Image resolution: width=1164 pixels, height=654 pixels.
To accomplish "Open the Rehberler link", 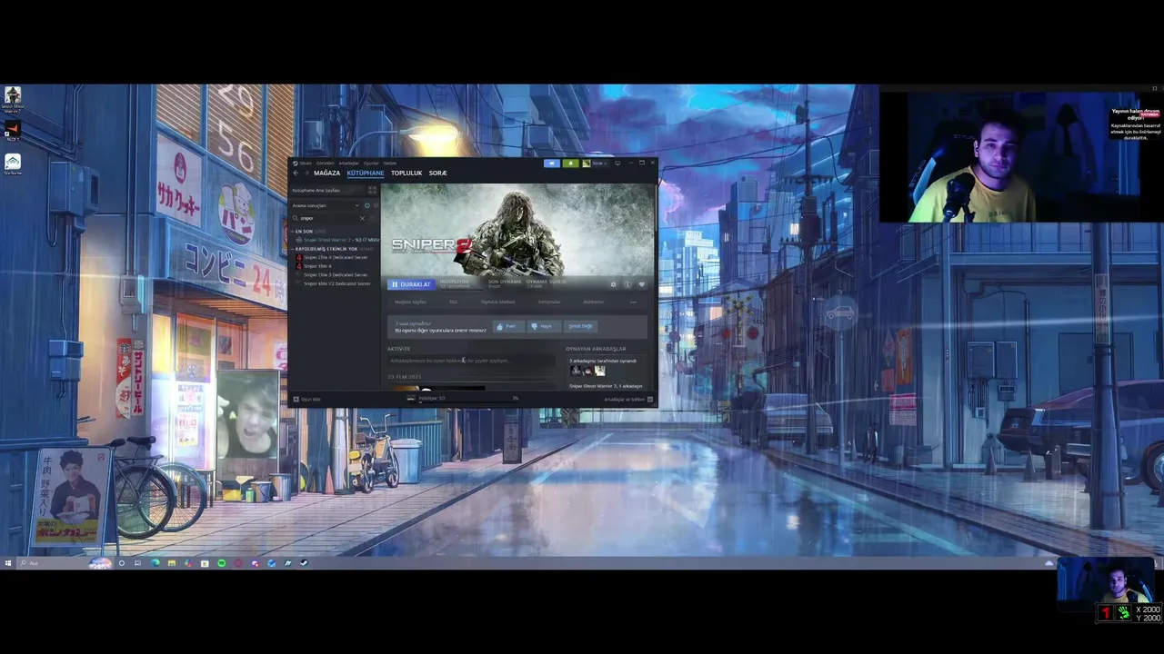I will [594, 302].
